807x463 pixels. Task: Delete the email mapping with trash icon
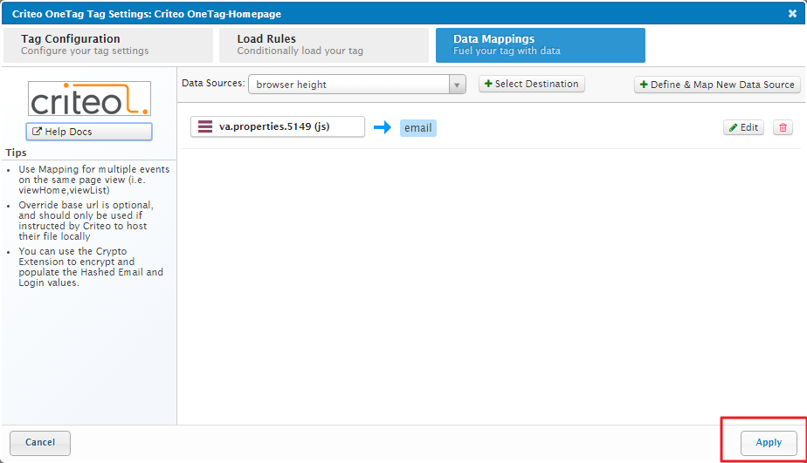pyautogui.click(x=783, y=127)
